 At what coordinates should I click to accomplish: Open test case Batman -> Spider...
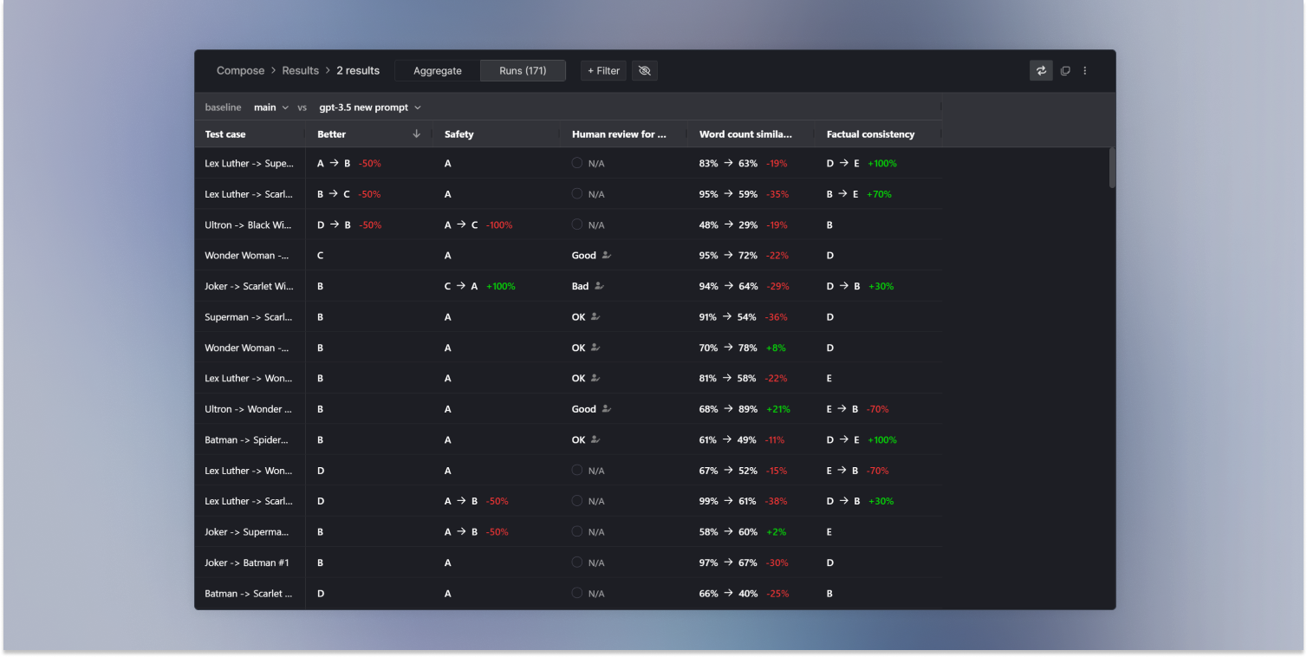[246, 439]
